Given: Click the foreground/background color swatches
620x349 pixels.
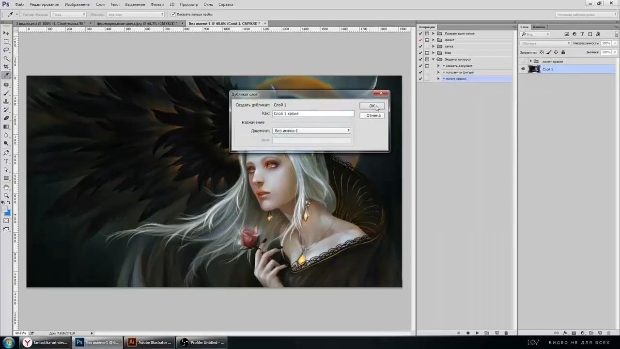Looking at the screenshot, I should click(6, 211).
